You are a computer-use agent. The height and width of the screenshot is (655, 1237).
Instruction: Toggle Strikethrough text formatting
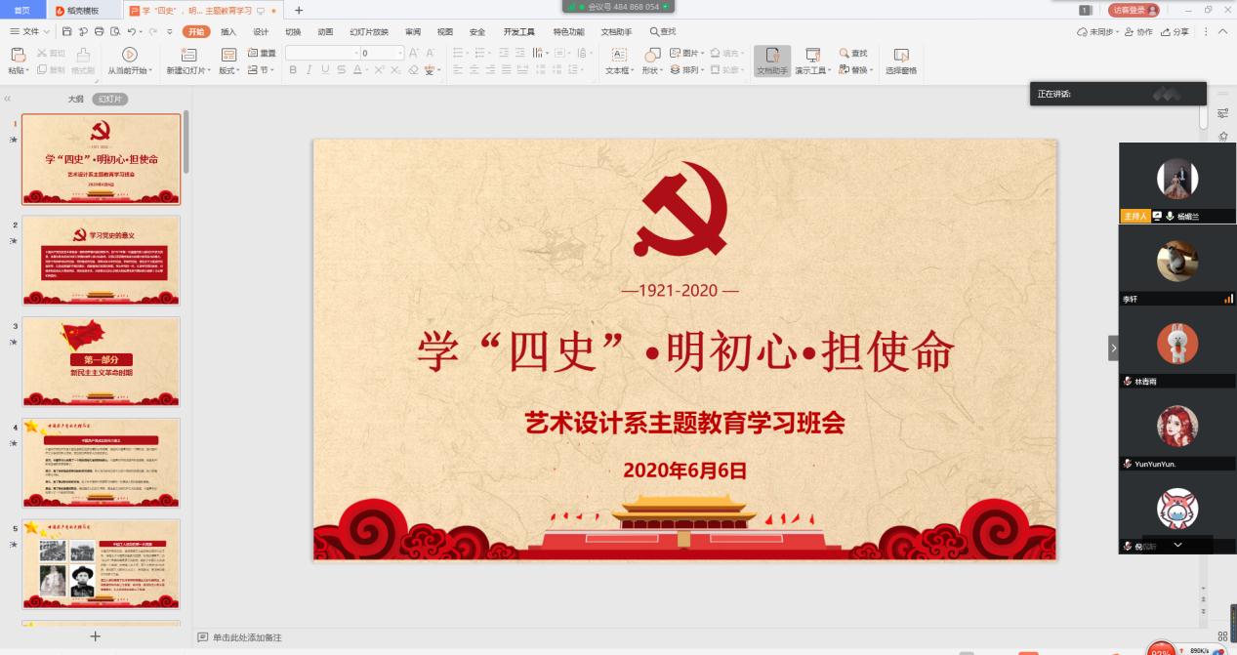pos(342,70)
